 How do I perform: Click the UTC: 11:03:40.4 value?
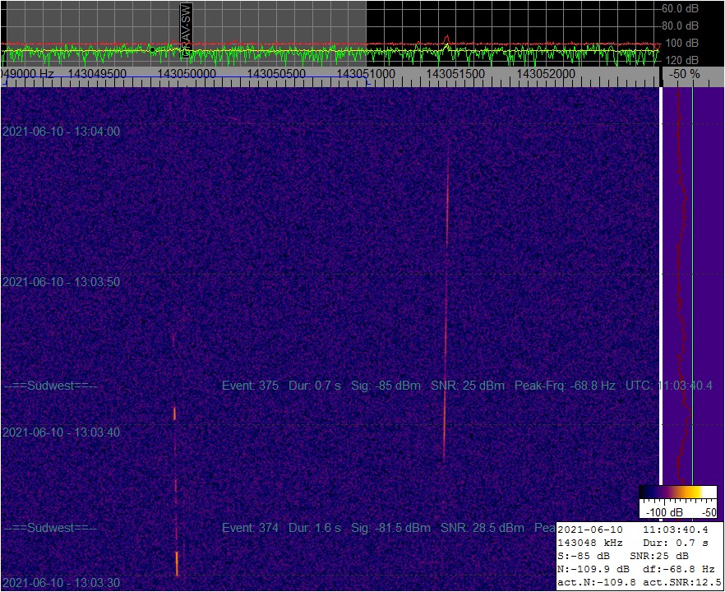(x=669, y=386)
